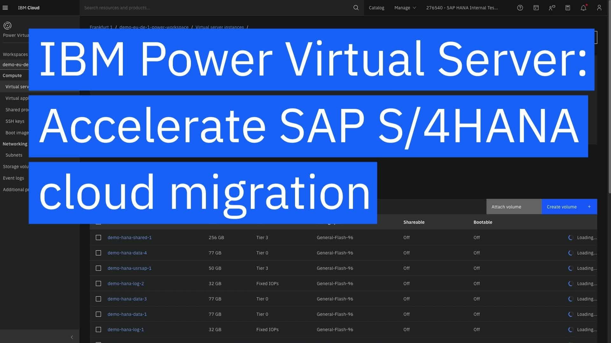Open the demo-hana-data-3 volume link
Screen dimensions: 611x343
pos(127,299)
